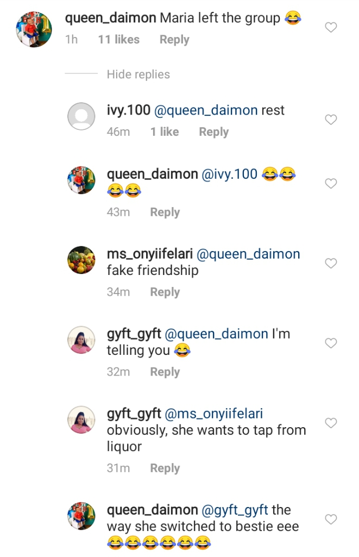Like gyft_gyft's 'I'm telling you' reply
Screen dimensions: 359x557
[331, 343]
